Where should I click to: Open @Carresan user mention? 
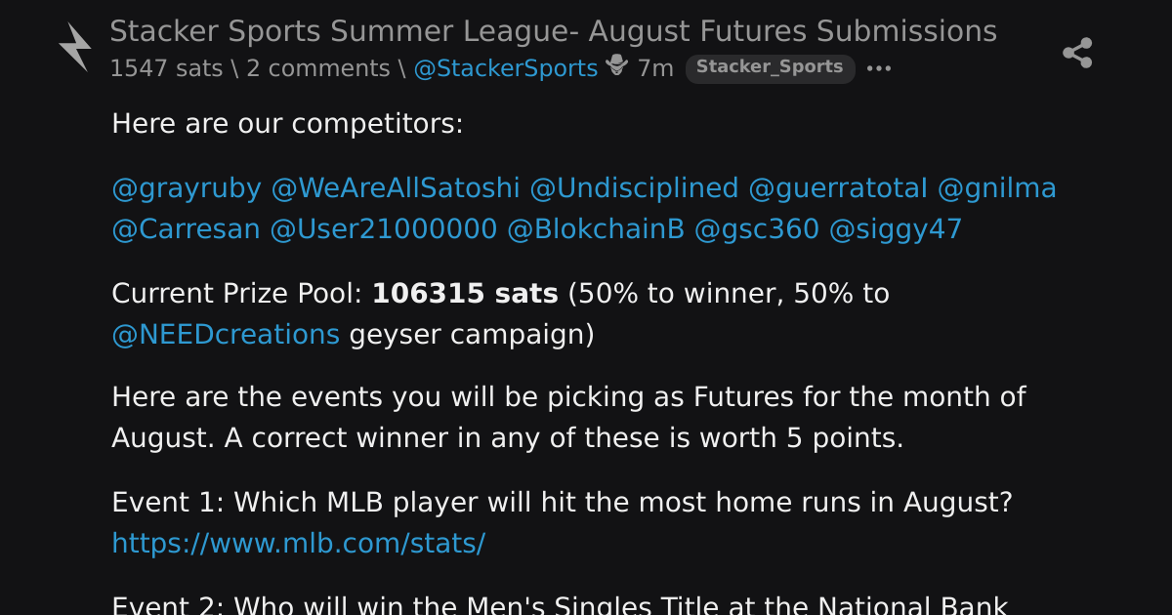click(186, 229)
